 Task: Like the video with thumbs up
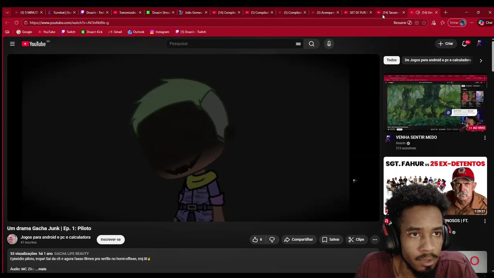[257, 239]
